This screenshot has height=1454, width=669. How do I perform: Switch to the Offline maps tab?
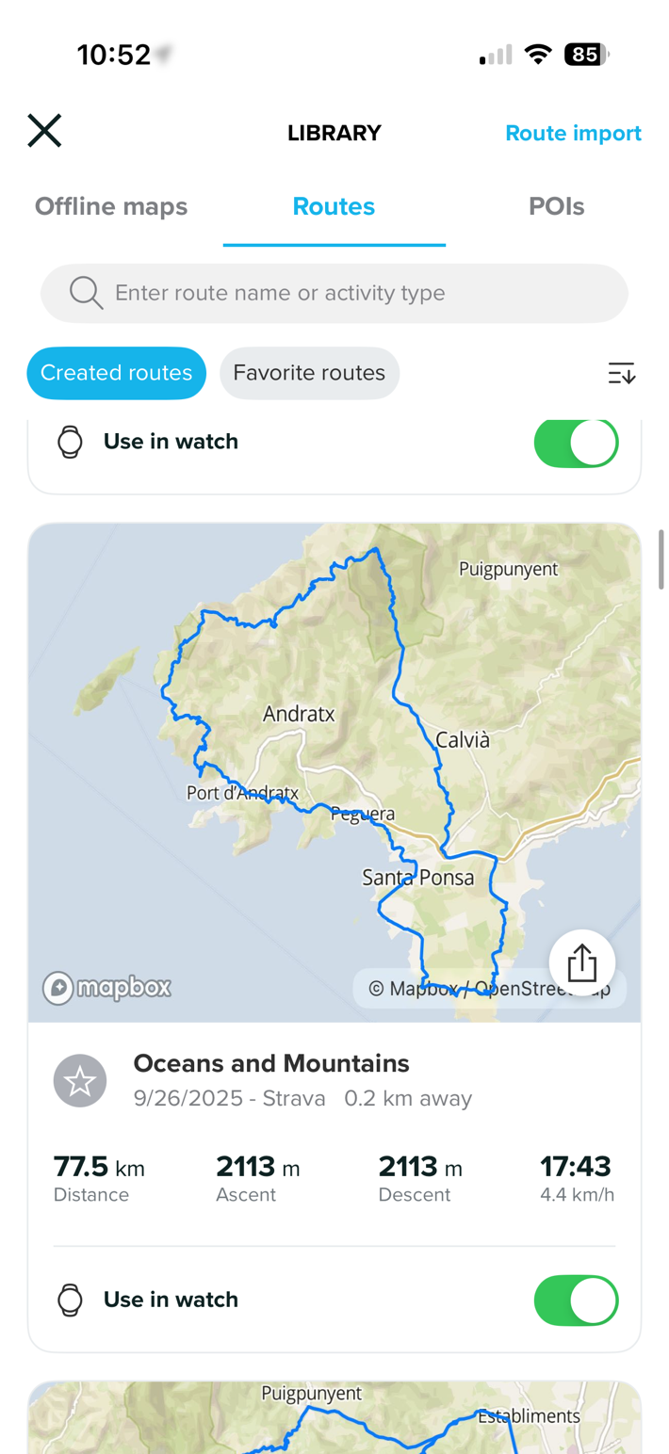click(x=111, y=207)
